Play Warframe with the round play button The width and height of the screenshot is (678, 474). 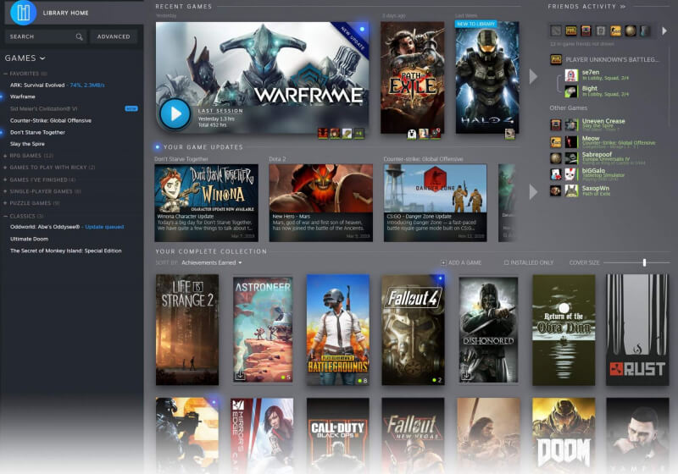pos(175,114)
